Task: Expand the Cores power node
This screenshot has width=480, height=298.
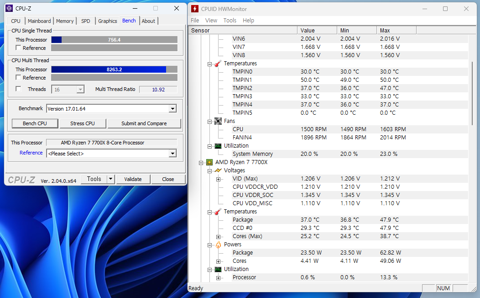Action: [x=218, y=261]
